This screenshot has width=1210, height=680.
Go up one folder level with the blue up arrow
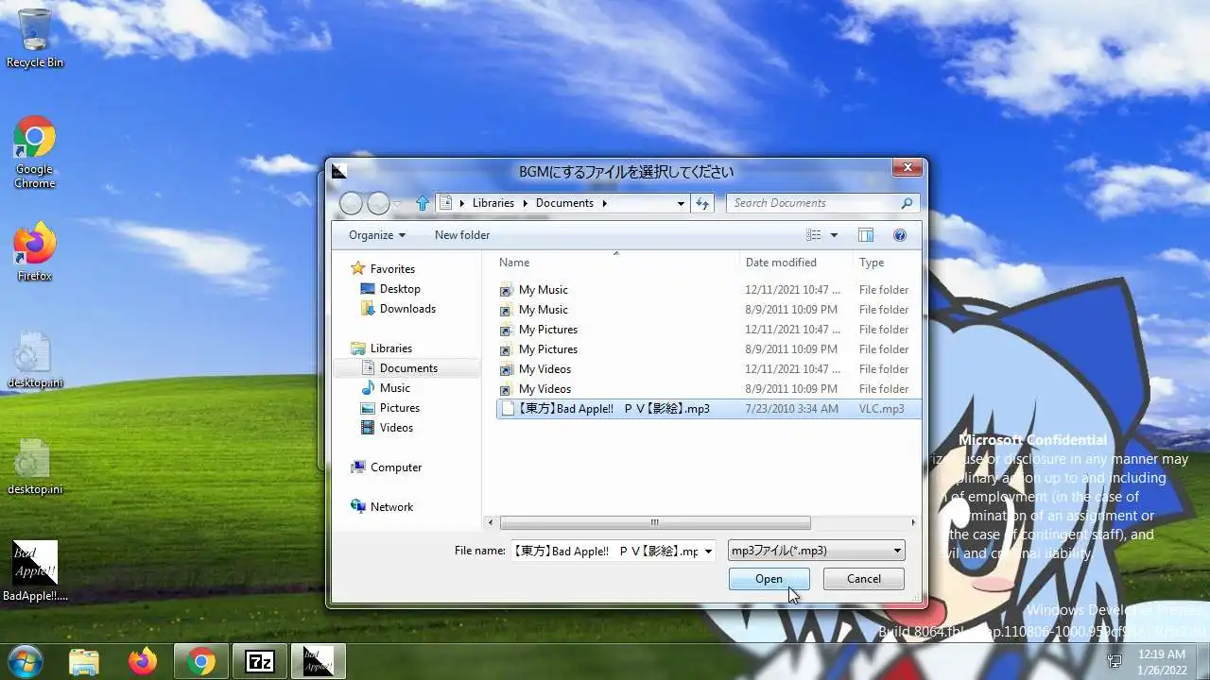point(423,203)
